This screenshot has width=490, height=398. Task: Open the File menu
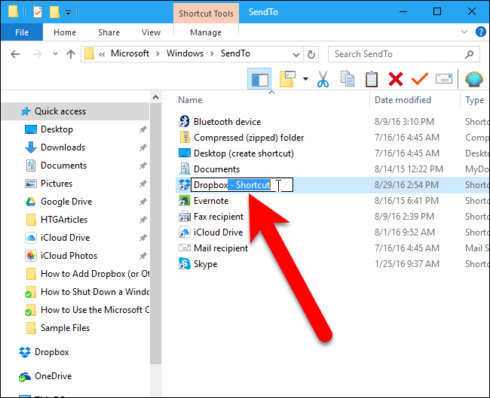click(x=22, y=32)
